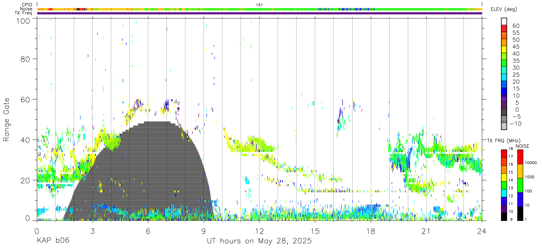This screenshot has width=542, height=250.
Task: Click the '20' tick on the Range Gate axis
Action: (25, 180)
